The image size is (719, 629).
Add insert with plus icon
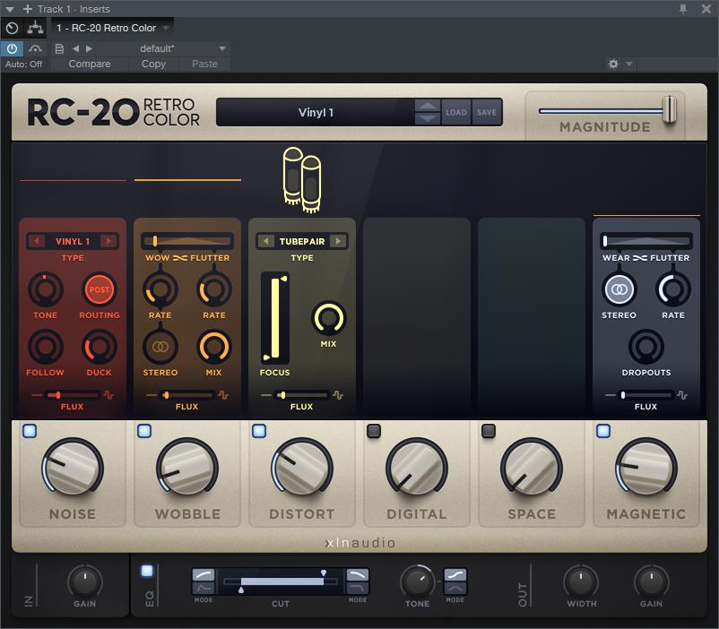(x=28, y=9)
